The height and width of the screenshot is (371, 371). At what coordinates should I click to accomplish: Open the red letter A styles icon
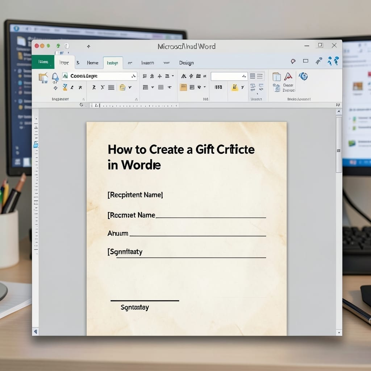pos(288,77)
